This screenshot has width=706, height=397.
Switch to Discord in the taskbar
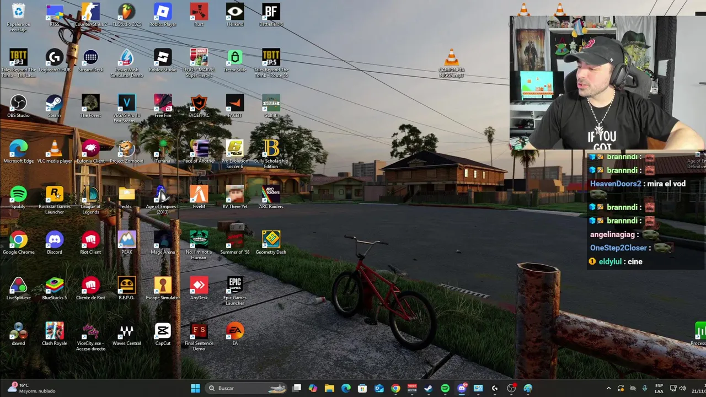pos(462,388)
